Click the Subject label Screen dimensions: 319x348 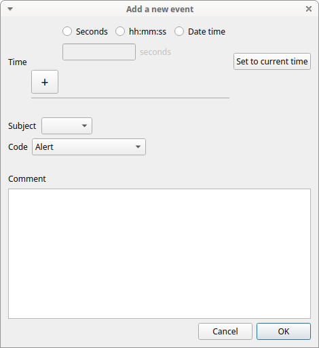[22, 126]
